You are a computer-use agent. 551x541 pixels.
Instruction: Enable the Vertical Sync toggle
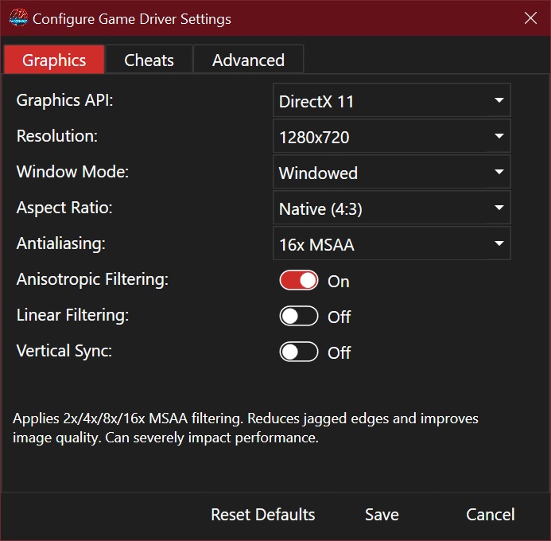299,352
